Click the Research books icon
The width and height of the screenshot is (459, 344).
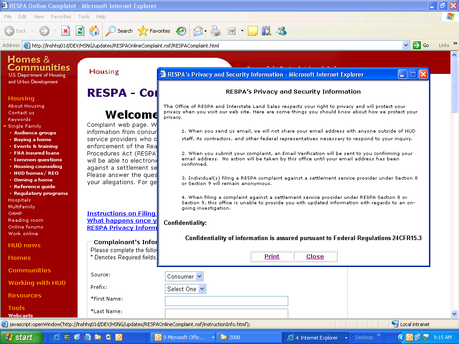pos(266,31)
